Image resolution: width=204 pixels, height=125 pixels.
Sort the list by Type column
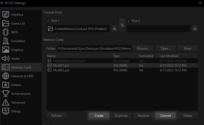pyautogui.click(x=125, y=56)
